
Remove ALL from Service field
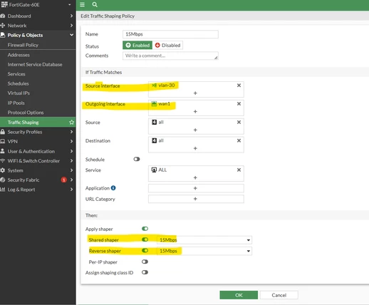pos(239,170)
